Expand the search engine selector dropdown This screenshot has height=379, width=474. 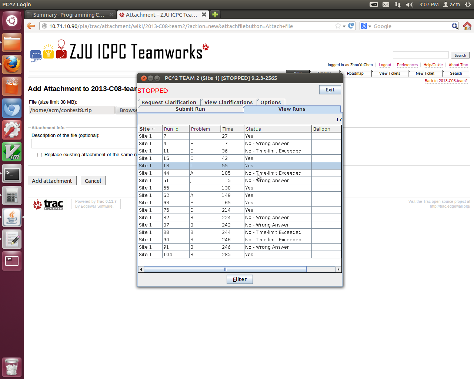point(366,26)
